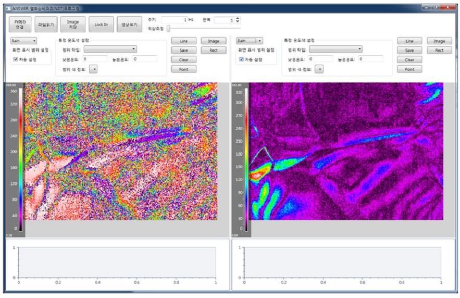Click the right panel Rect button
Image resolution: width=460 pixels, height=298 pixels.
[x=439, y=50]
